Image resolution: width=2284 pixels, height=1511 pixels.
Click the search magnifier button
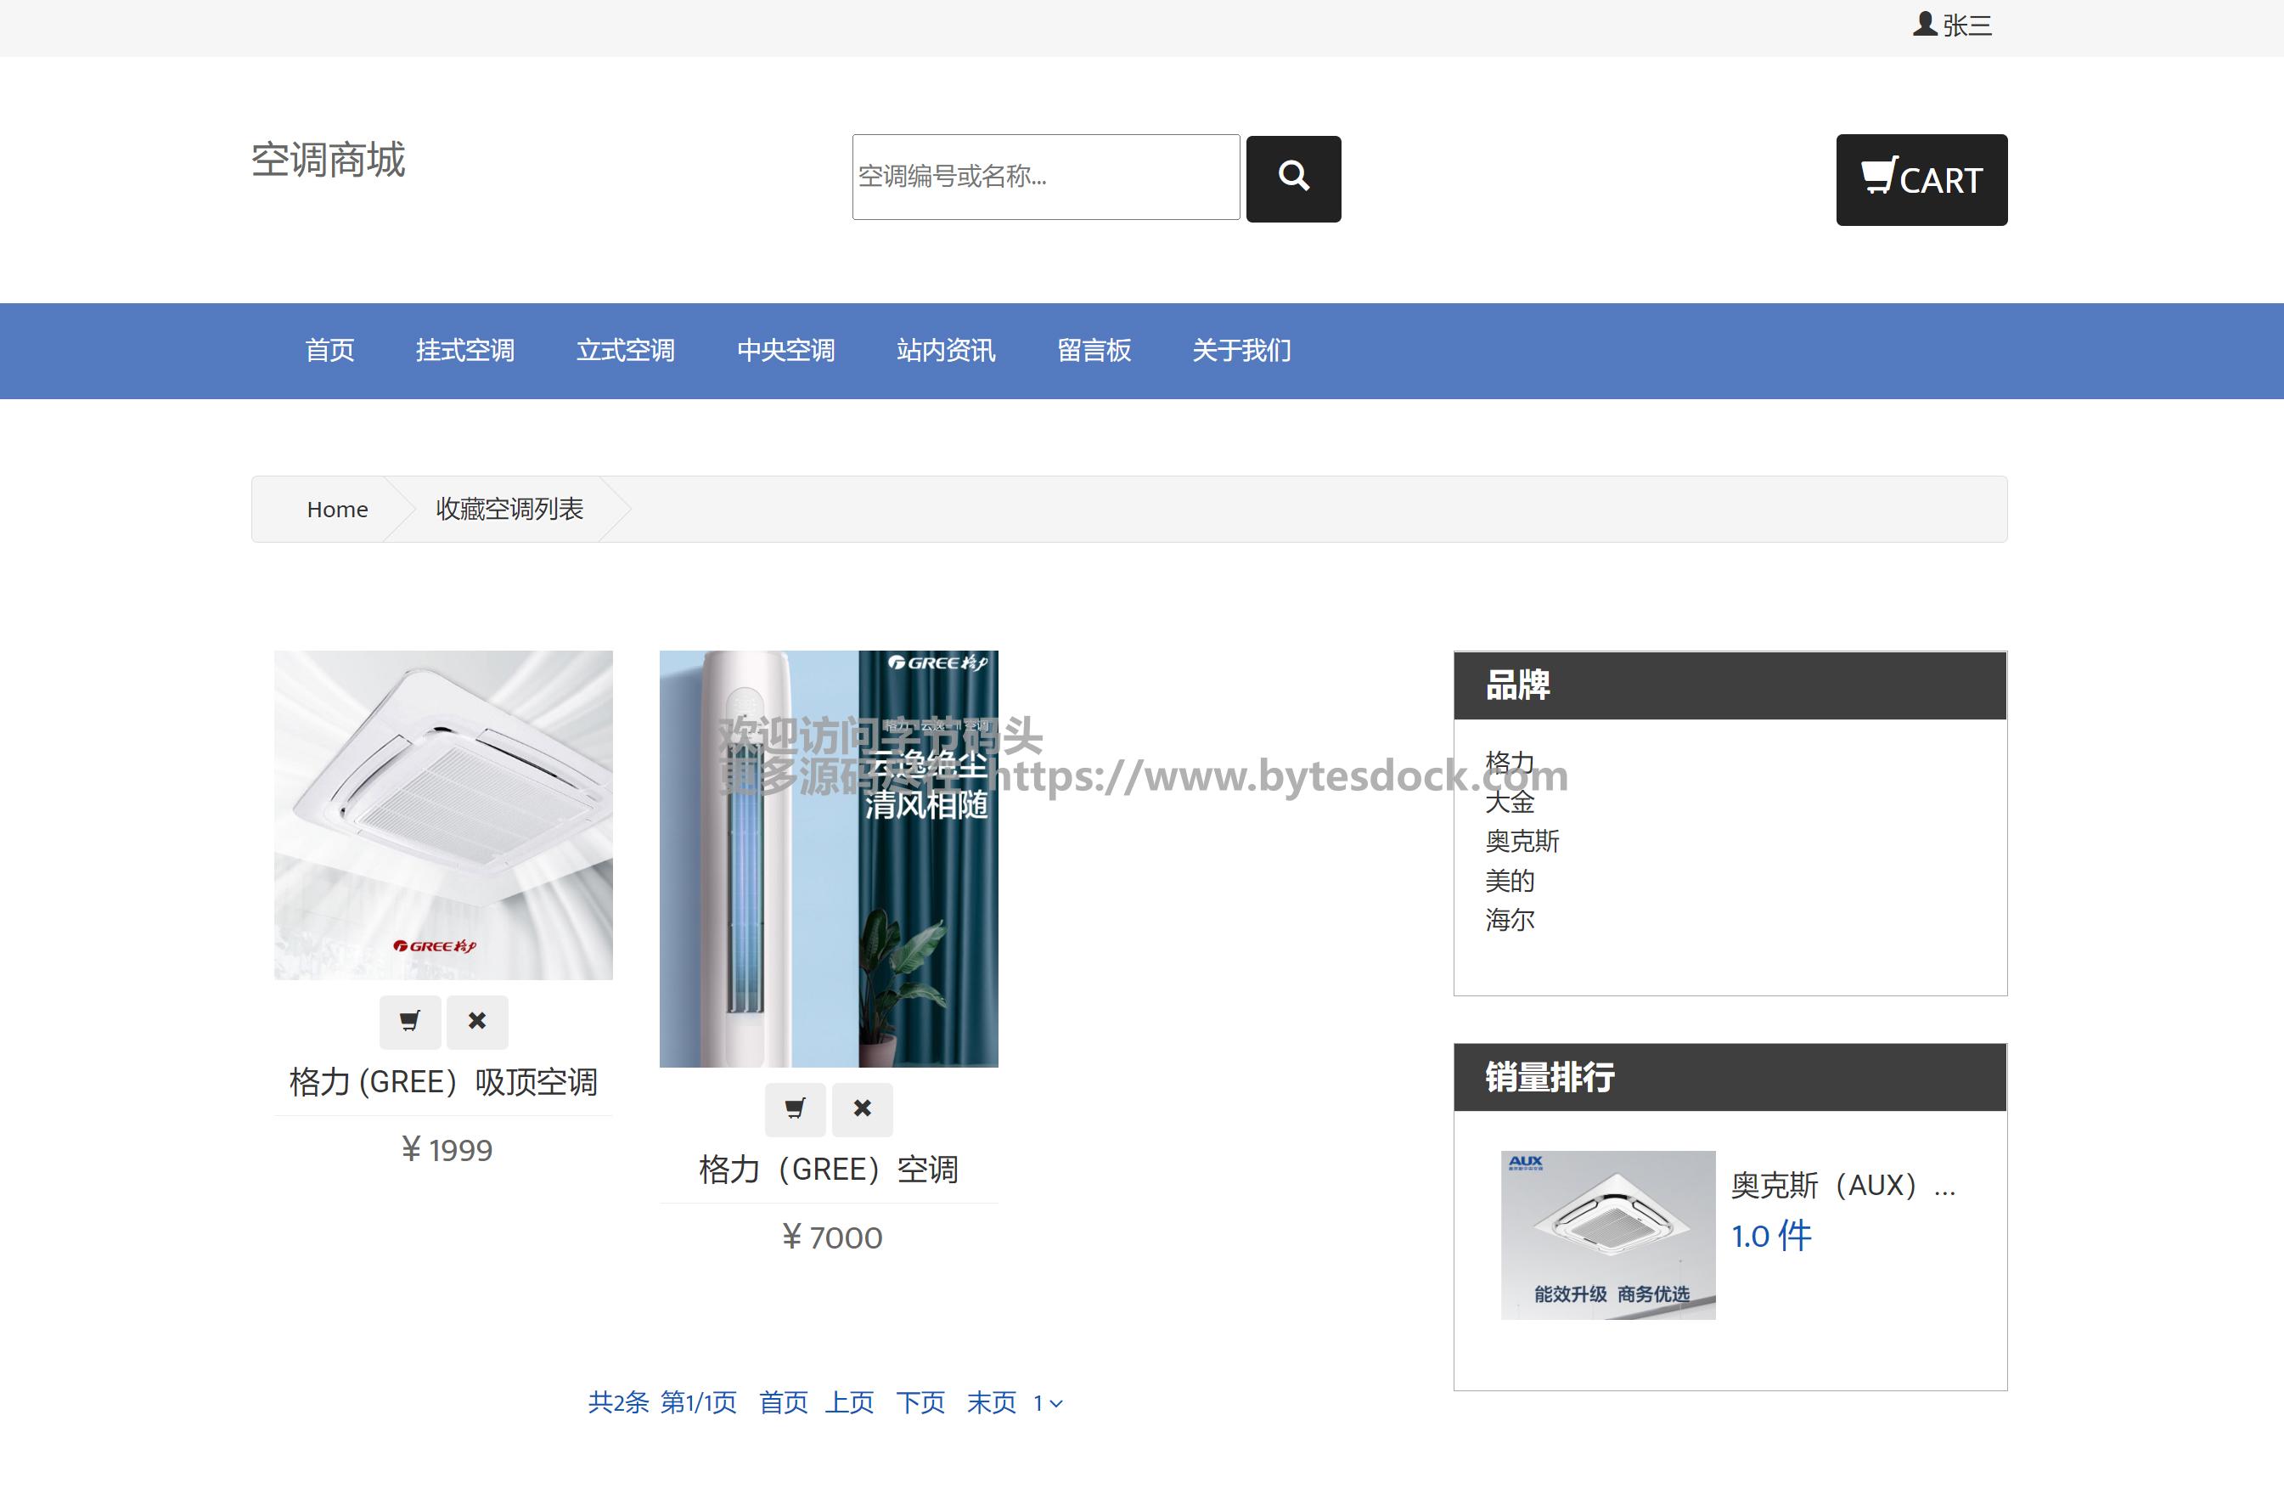(x=1293, y=178)
